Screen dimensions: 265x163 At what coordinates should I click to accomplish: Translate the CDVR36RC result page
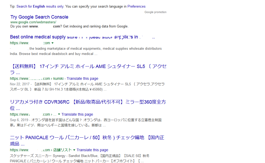77,114
